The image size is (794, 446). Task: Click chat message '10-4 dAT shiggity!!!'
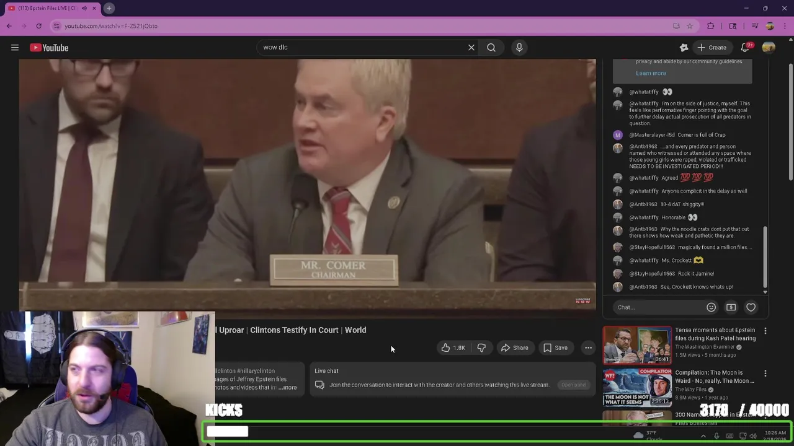tap(682, 204)
